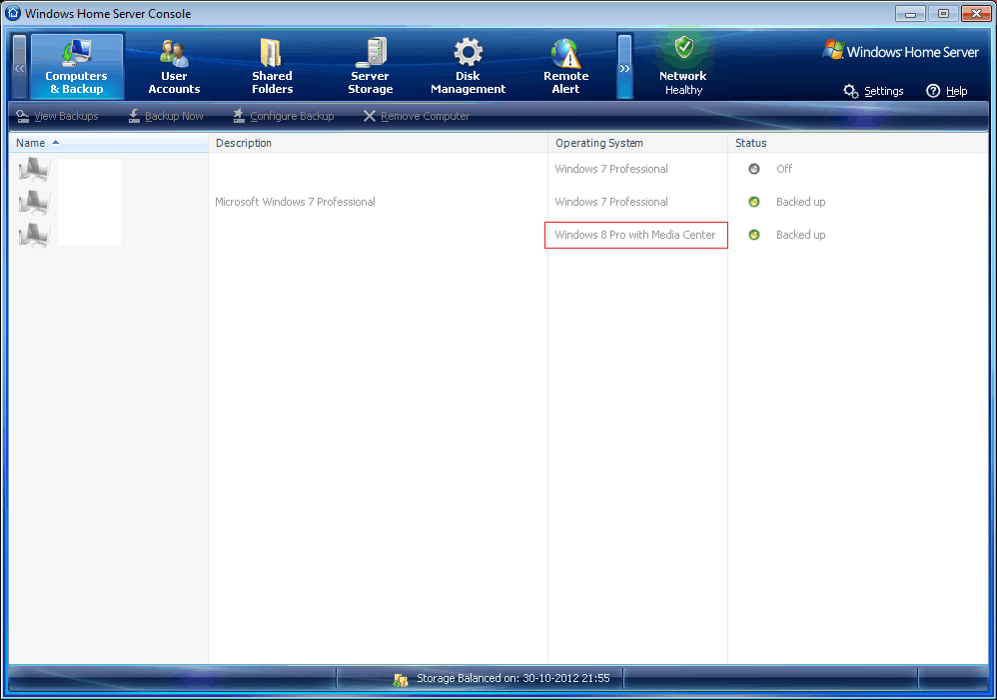
Task: Sort by the Name column header
Action: (x=109, y=143)
